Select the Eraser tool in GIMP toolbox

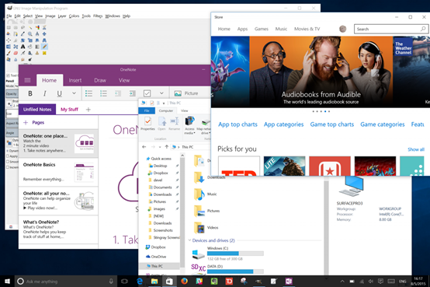(16, 53)
